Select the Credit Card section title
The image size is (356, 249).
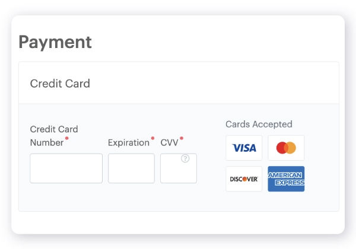(x=60, y=84)
